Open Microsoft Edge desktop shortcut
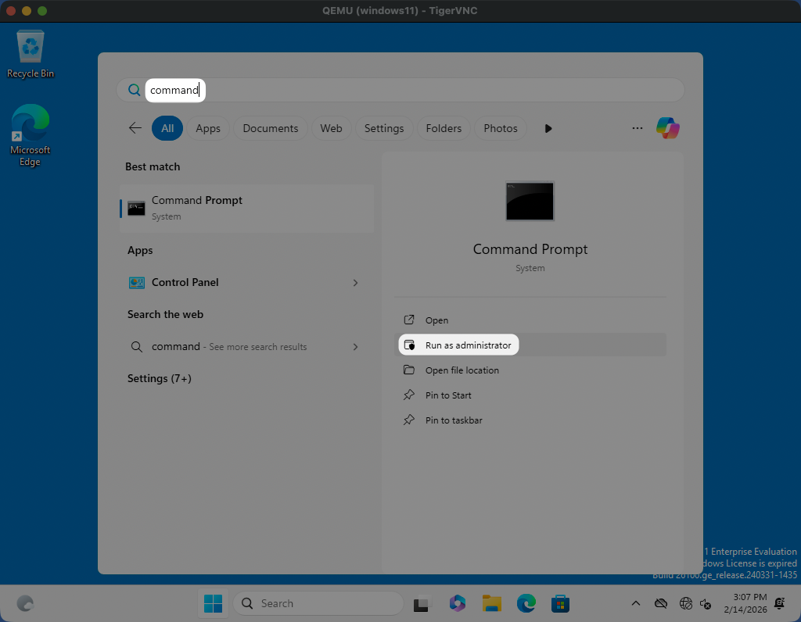The image size is (801, 622). (x=31, y=134)
